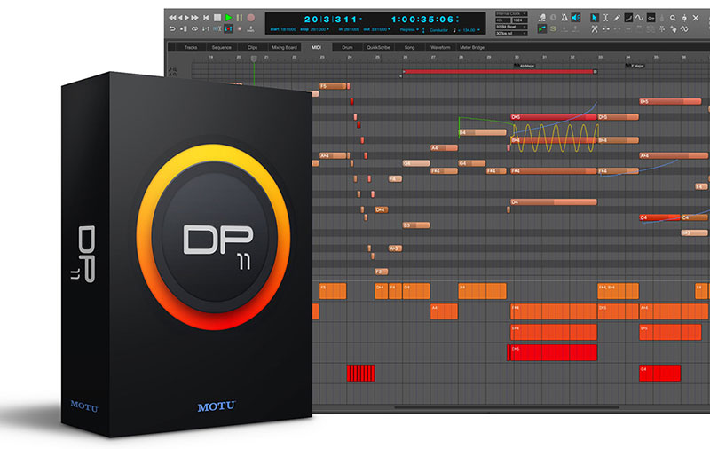Toggle the Countoff record dot button

pyautogui.click(x=240, y=29)
